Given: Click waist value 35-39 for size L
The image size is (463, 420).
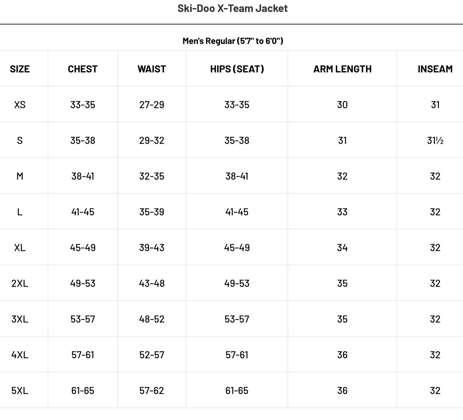Looking at the screenshot, I should tap(152, 212).
